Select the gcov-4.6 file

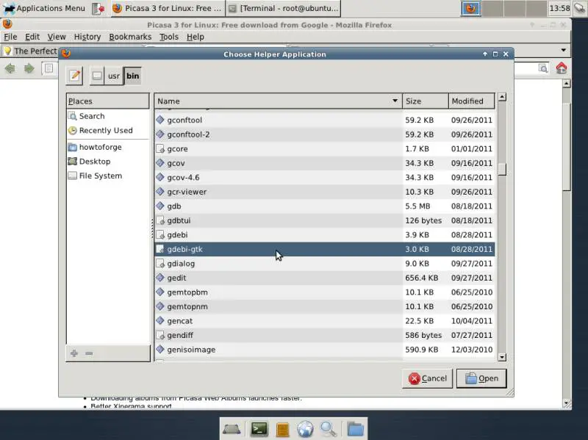point(324,178)
